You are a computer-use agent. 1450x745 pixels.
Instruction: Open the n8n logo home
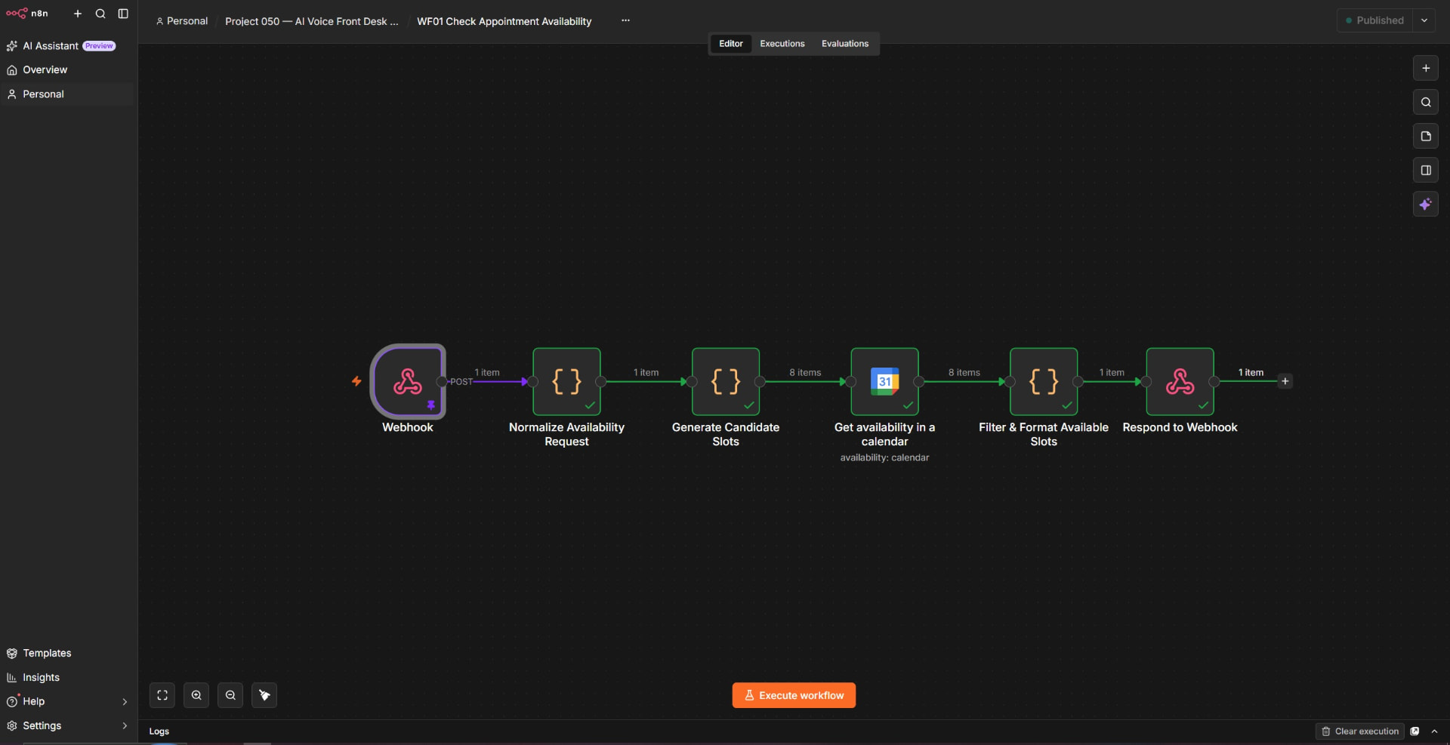tap(27, 14)
